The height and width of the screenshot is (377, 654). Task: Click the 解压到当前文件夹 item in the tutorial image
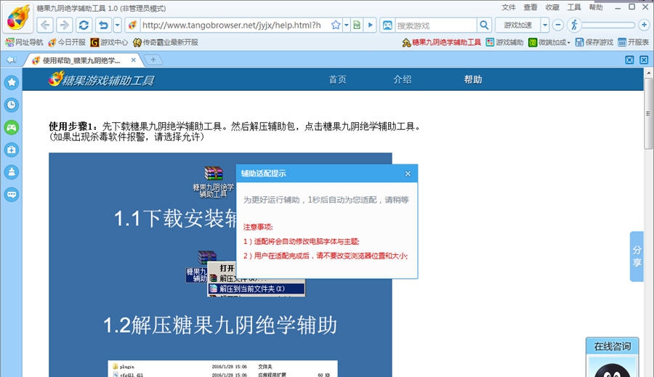[x=257, y=288]
